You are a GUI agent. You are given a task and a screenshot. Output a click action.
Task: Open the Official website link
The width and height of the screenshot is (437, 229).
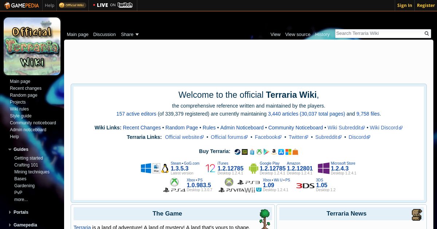(x=184, y=137)
